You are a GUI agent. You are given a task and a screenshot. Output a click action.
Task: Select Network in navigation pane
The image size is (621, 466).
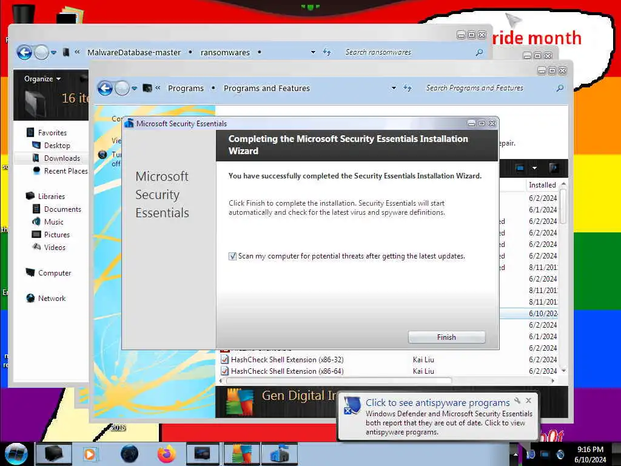52,299
